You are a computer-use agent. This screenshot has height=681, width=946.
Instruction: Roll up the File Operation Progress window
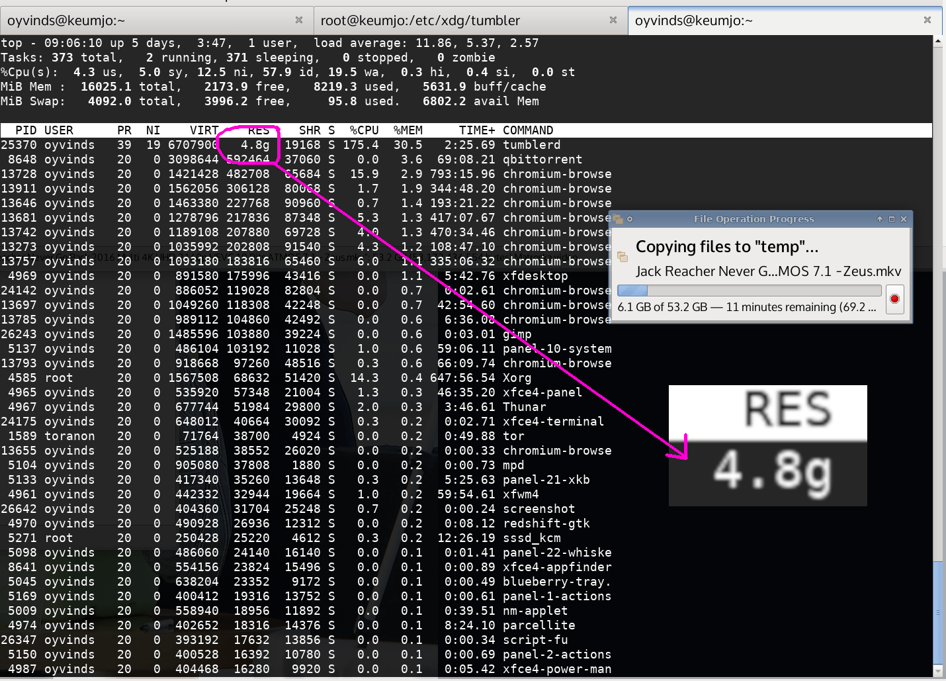pos(879,219)
